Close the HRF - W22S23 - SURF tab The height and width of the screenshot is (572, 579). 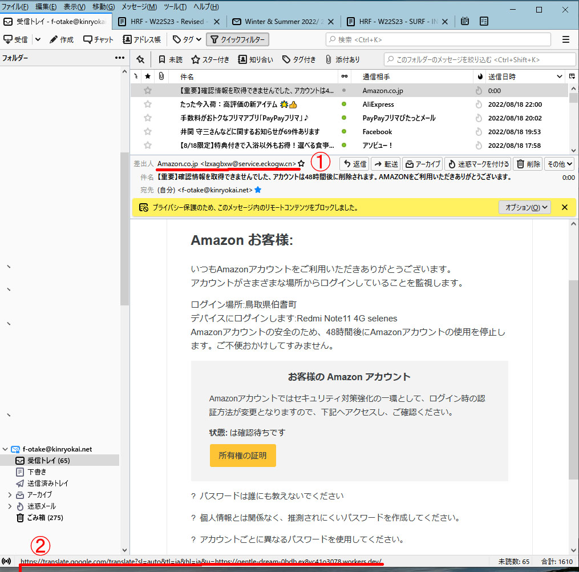coord(445,22)
